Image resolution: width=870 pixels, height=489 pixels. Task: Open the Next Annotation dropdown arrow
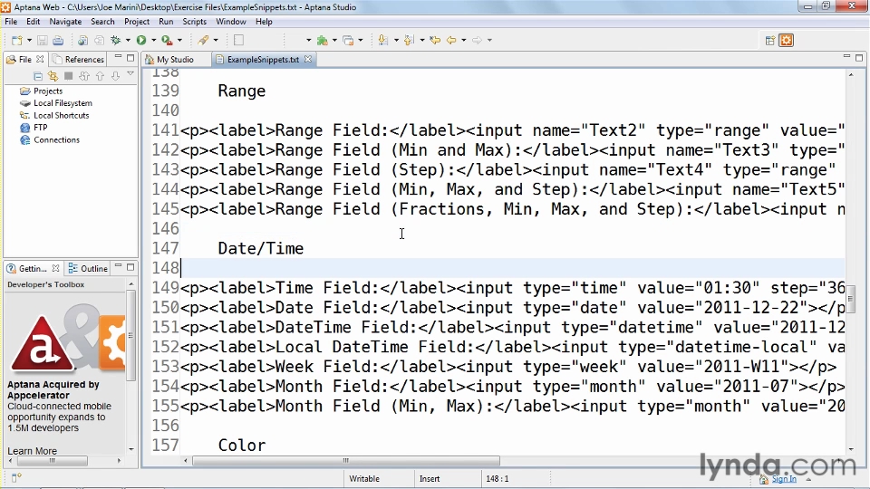click(x=396, y=40)
